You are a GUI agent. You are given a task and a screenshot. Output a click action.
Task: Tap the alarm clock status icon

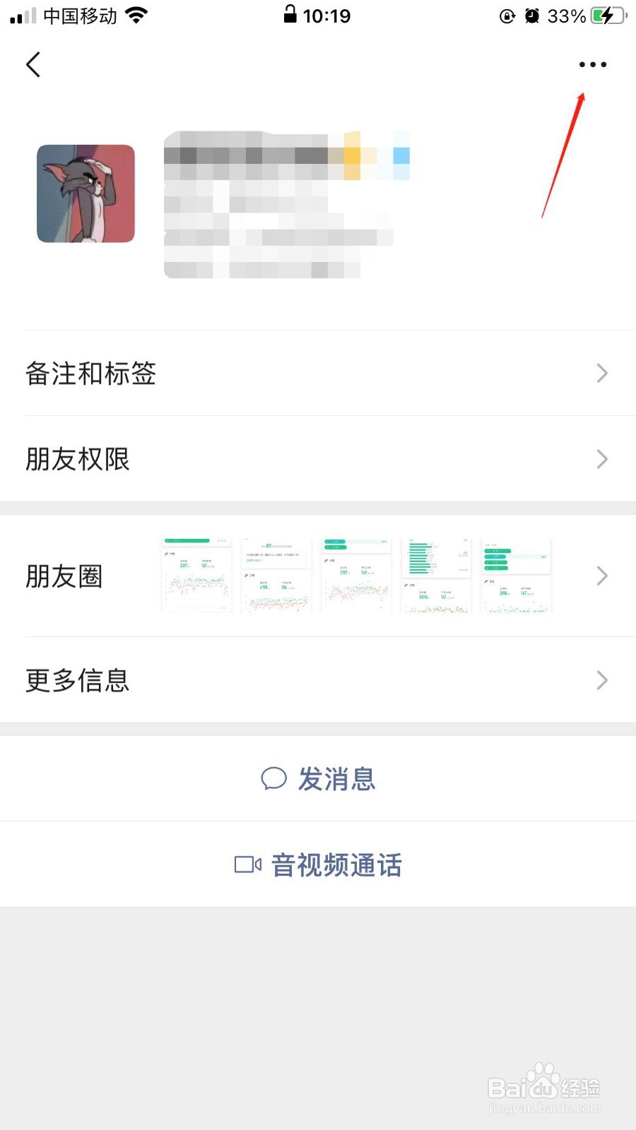point(532,16)
